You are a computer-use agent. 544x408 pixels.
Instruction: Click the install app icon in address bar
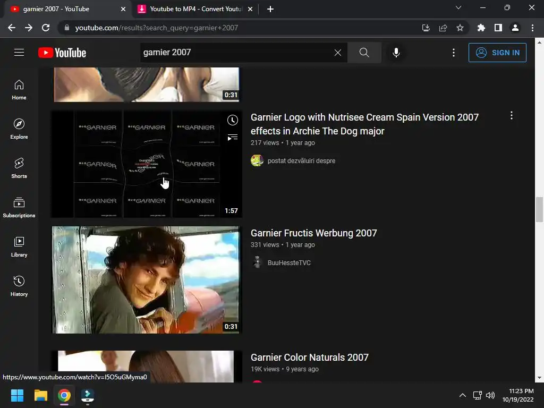[426, 28]
